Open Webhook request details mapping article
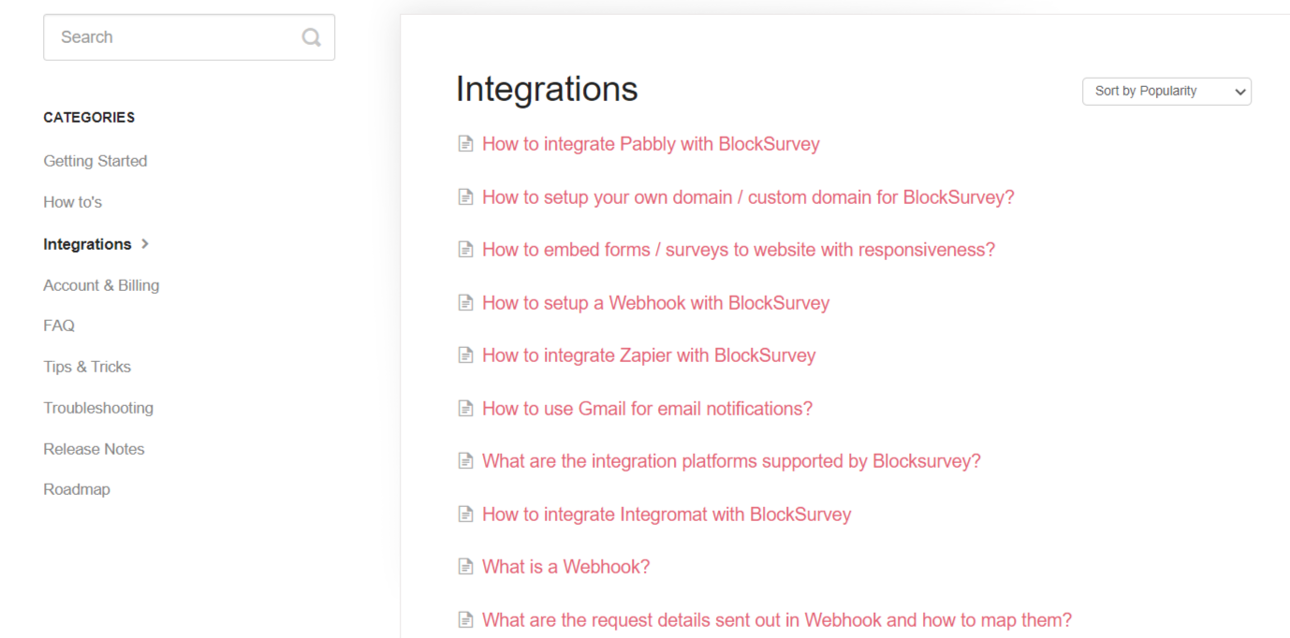This screenshot has height=638, width=1290. click(x=776, y=620)
